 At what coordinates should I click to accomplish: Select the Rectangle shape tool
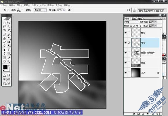[x=9, y=54]
